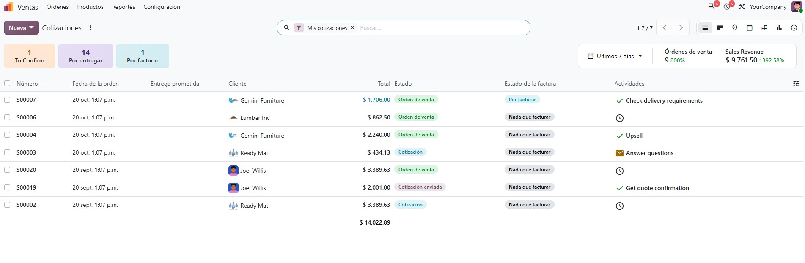805x263 pixels.
Task: Go to previous page of records
Action: (x=665, y=28)
